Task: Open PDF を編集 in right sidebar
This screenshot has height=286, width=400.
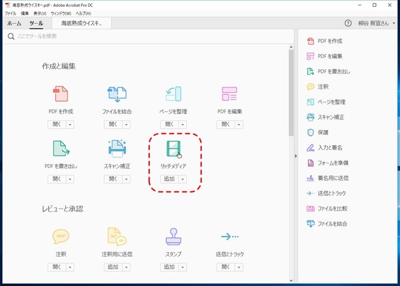Action: pyautogui.click(x=325, y=56)
